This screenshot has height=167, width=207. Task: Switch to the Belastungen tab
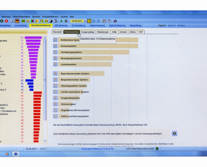tap(103, 32)
